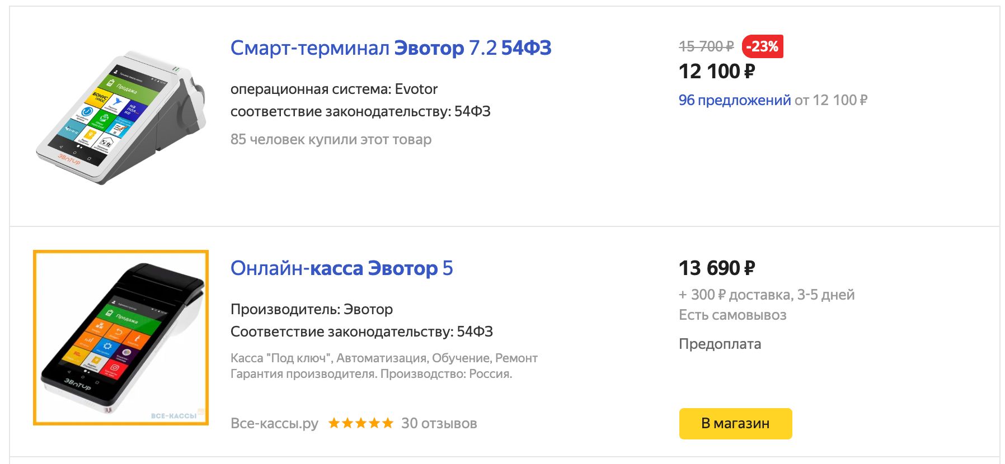Click the операционная система: Evotor spec line

coord(334,89)
